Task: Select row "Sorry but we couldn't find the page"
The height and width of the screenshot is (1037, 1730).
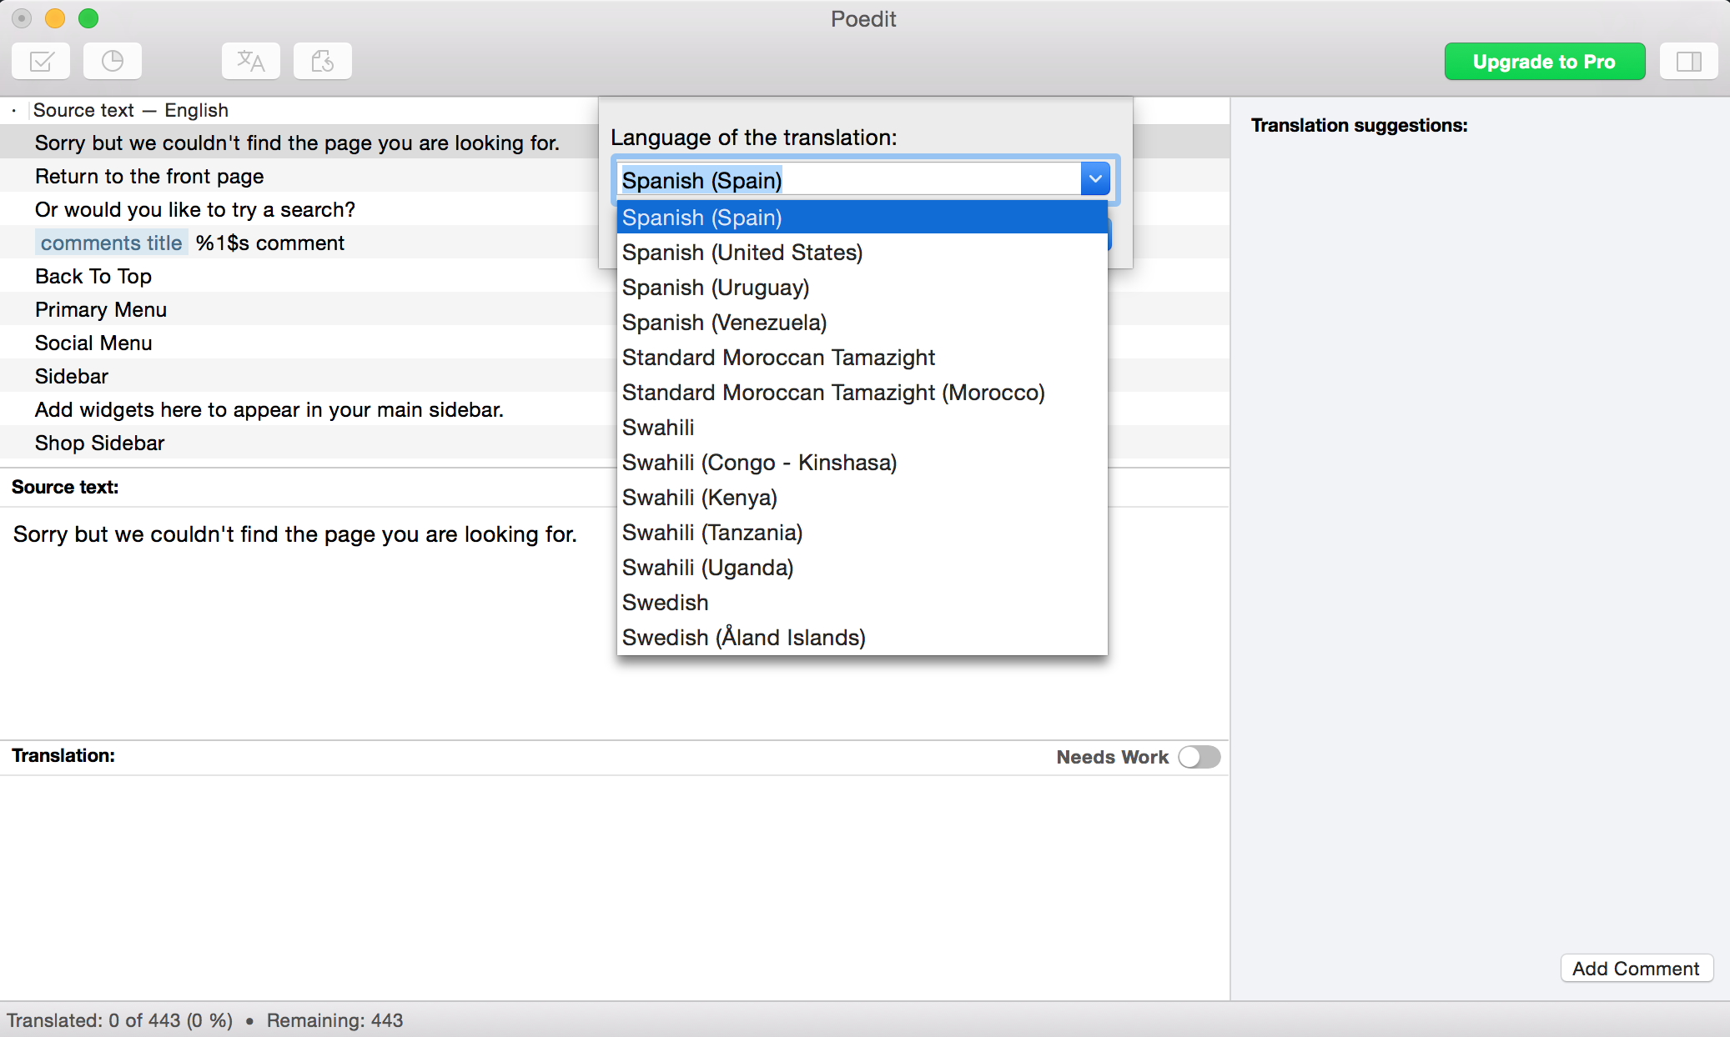Action: [299, 143]
